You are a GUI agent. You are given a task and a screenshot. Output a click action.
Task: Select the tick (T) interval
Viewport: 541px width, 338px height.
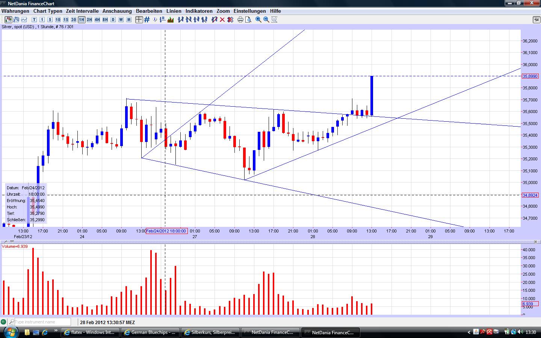34,20
